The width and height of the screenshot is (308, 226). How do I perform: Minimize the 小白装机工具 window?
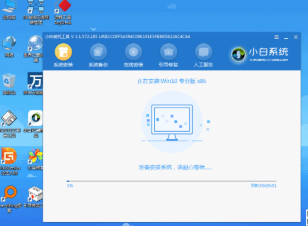286,37
